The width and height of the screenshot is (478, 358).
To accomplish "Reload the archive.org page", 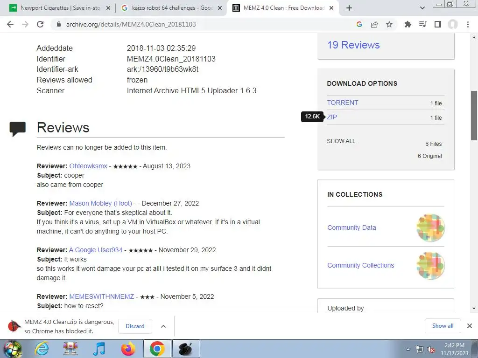I will pos(40,24).
